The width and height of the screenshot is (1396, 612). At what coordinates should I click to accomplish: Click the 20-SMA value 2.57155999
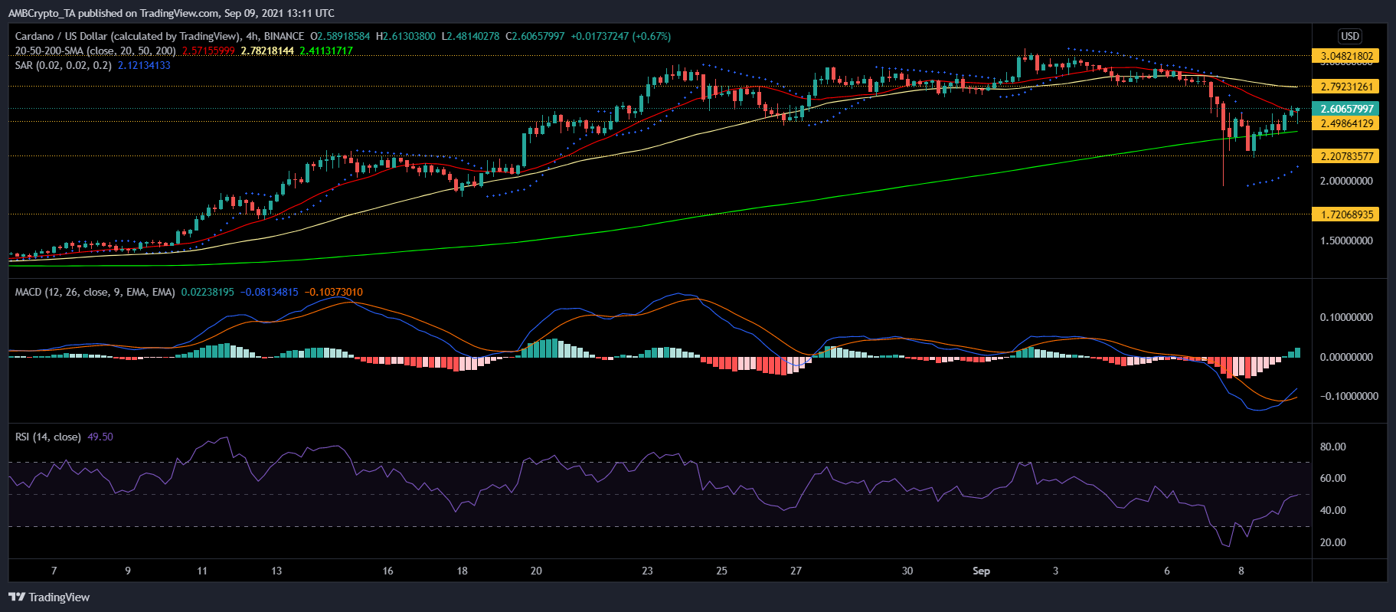[208, 51]
